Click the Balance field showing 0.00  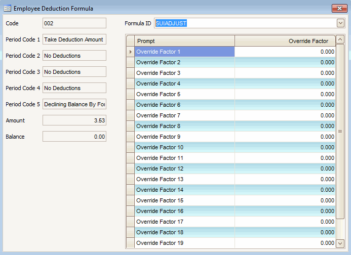[x=74, y=137]
